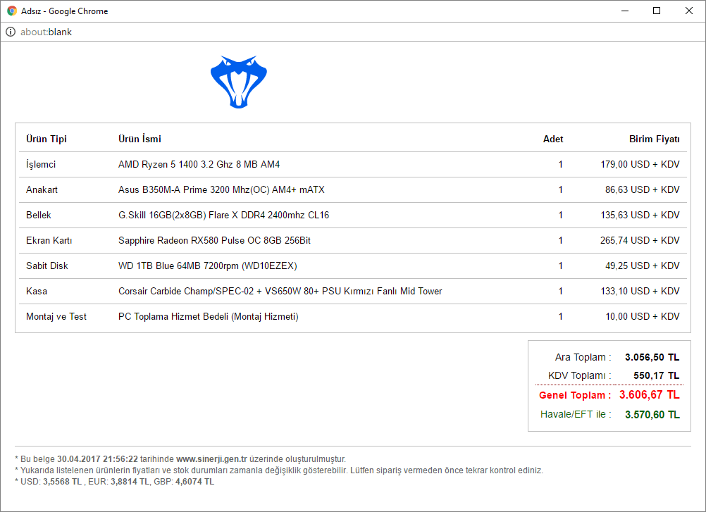Maximize the Chrome window
The image size is (706, 512).
(x=657, y=11)
